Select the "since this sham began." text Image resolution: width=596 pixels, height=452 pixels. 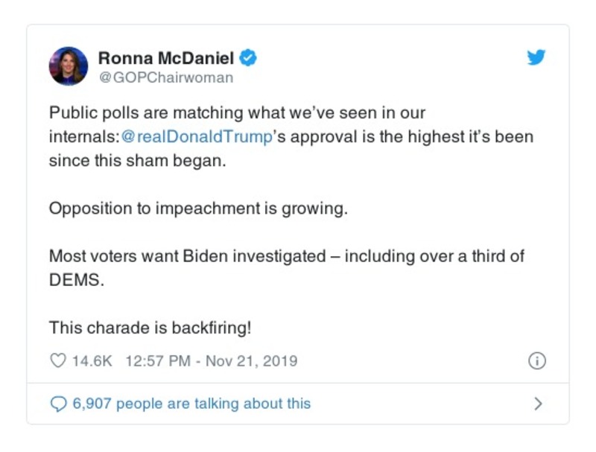pos(136,162)
